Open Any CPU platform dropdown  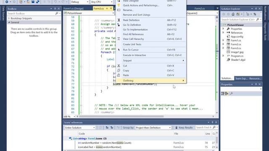(102, 2)
